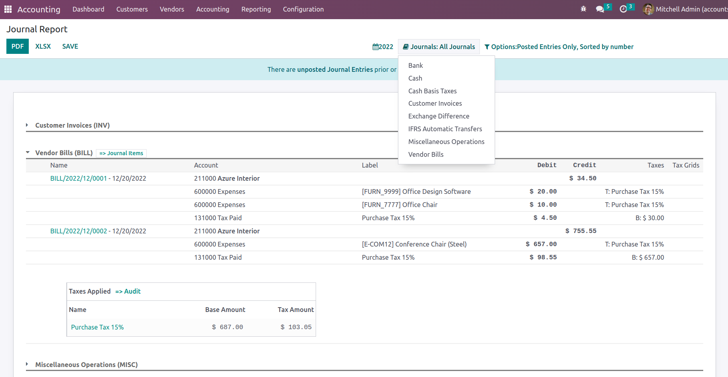Click the calendar icon beside 2022
Viewport: 728px width, 377px height.
(x=376, y=47)
